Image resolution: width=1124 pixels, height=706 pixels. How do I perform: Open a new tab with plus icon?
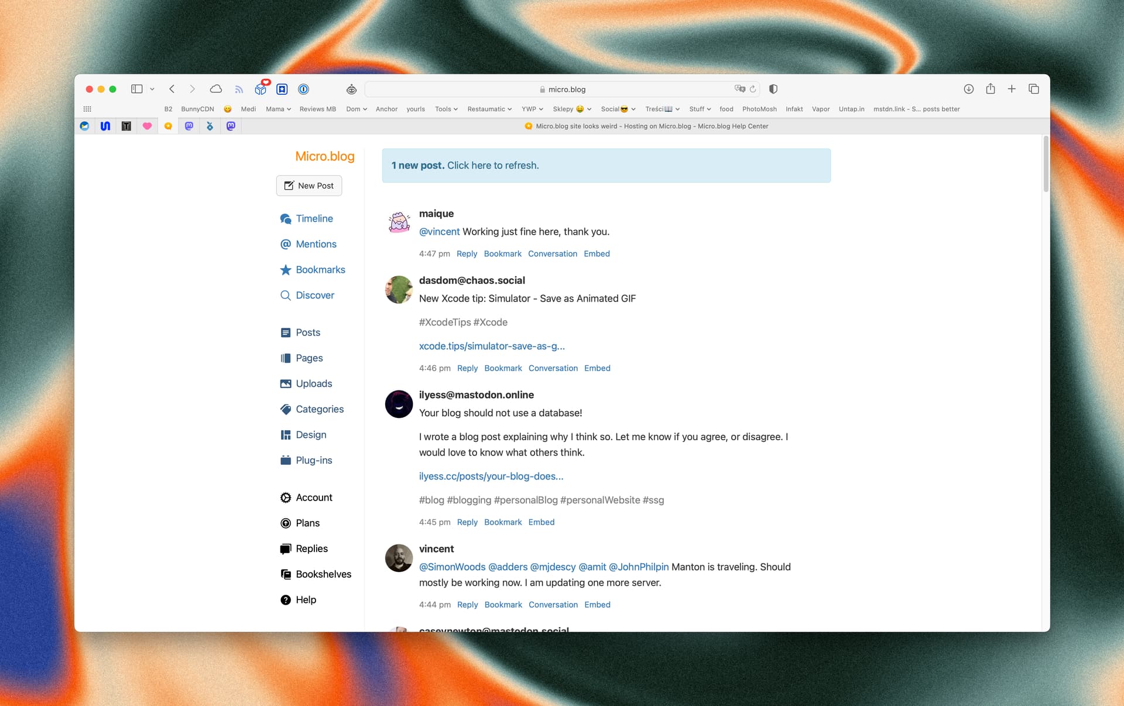(1012, 89)
